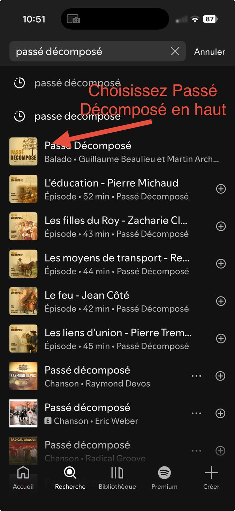Open the Passé Décomposé balado result
The image size is (235, 511).
(x=132, y=152)
